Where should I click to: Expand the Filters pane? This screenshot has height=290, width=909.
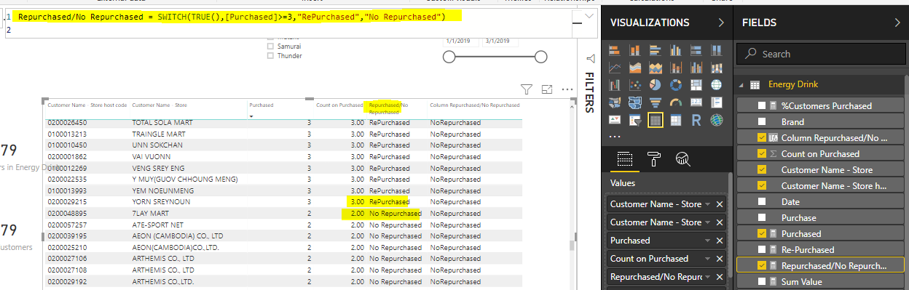(589, 59)
